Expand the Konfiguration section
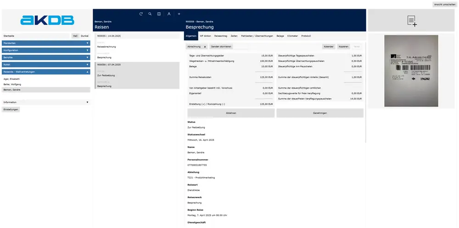The height and width of the screenshot is (228, 459). click(x=46, y=50)
